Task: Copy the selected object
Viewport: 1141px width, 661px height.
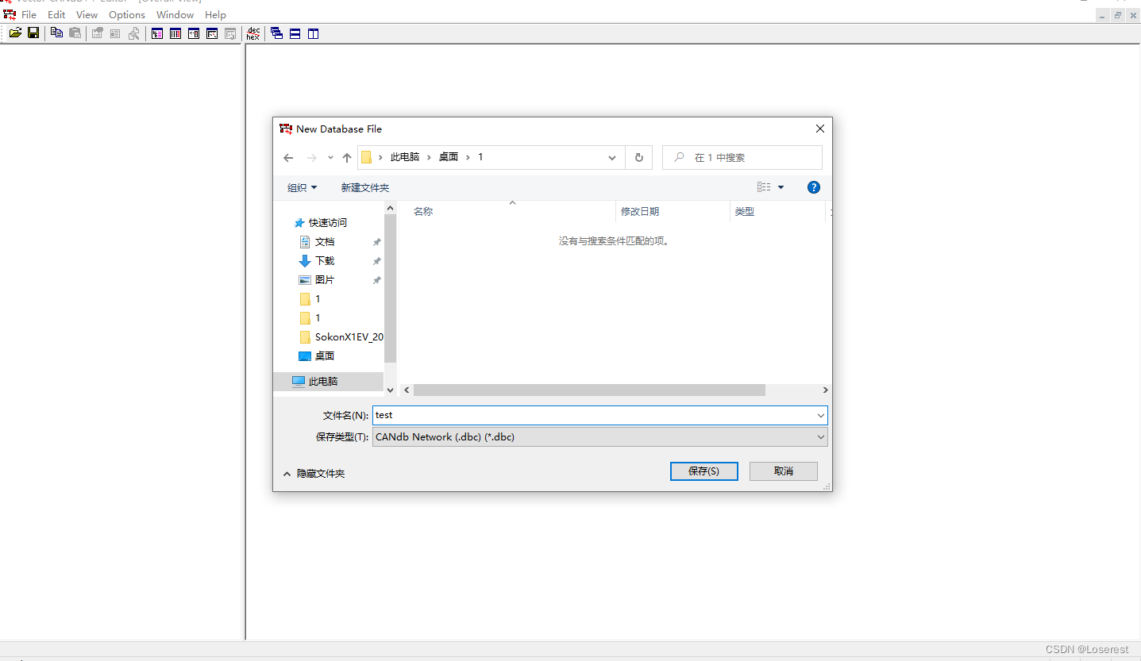Action: 56,32
